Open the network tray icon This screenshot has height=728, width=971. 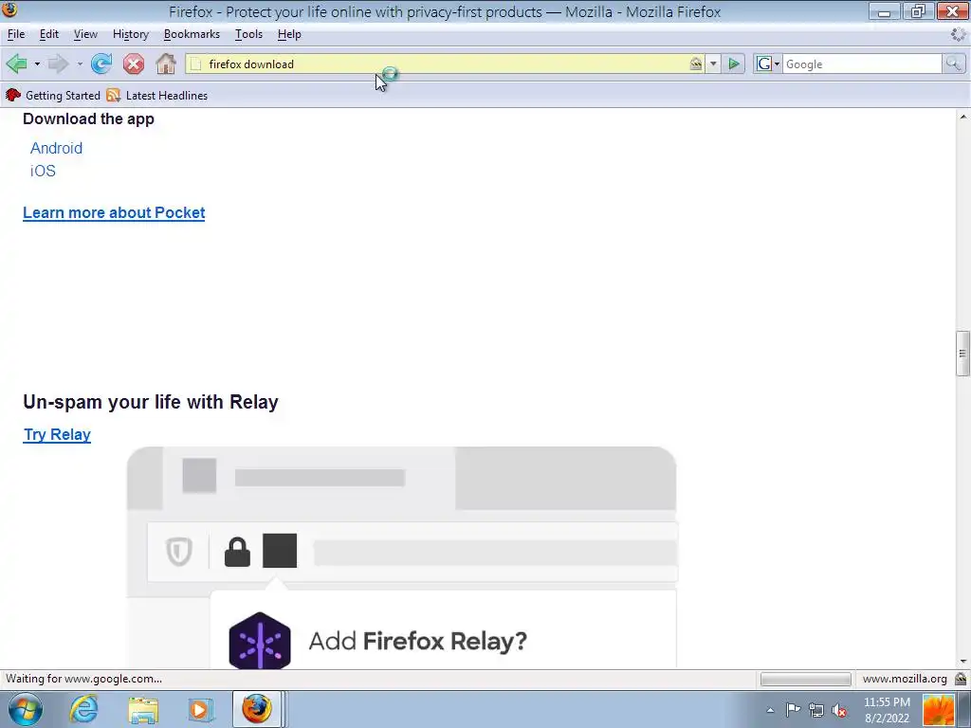[x=816, y=710]
